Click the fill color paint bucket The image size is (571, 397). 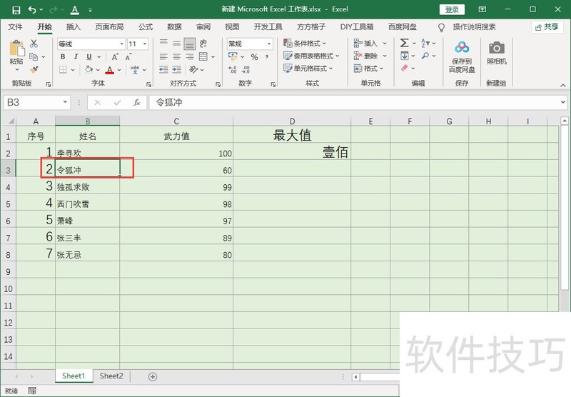pyautogui.click(x=89, y=69)
